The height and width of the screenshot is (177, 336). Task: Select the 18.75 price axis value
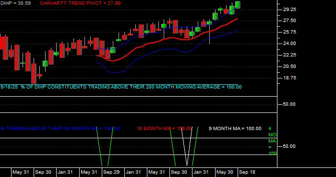(x=289, y=78)
